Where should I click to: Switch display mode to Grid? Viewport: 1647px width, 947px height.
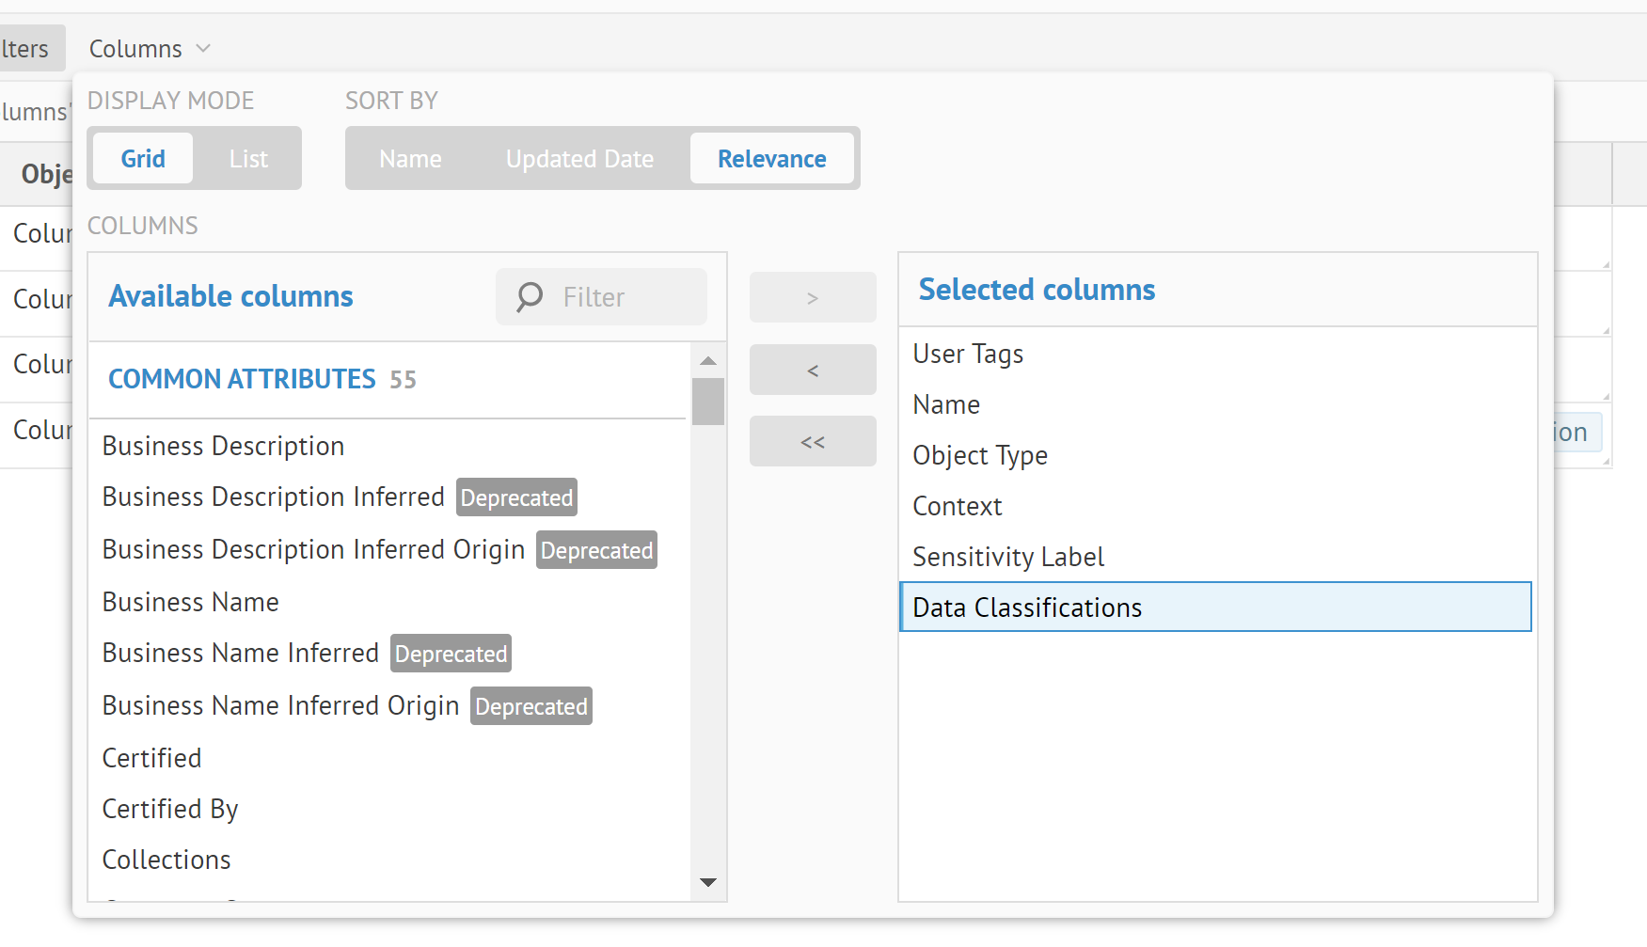point(143,159)
